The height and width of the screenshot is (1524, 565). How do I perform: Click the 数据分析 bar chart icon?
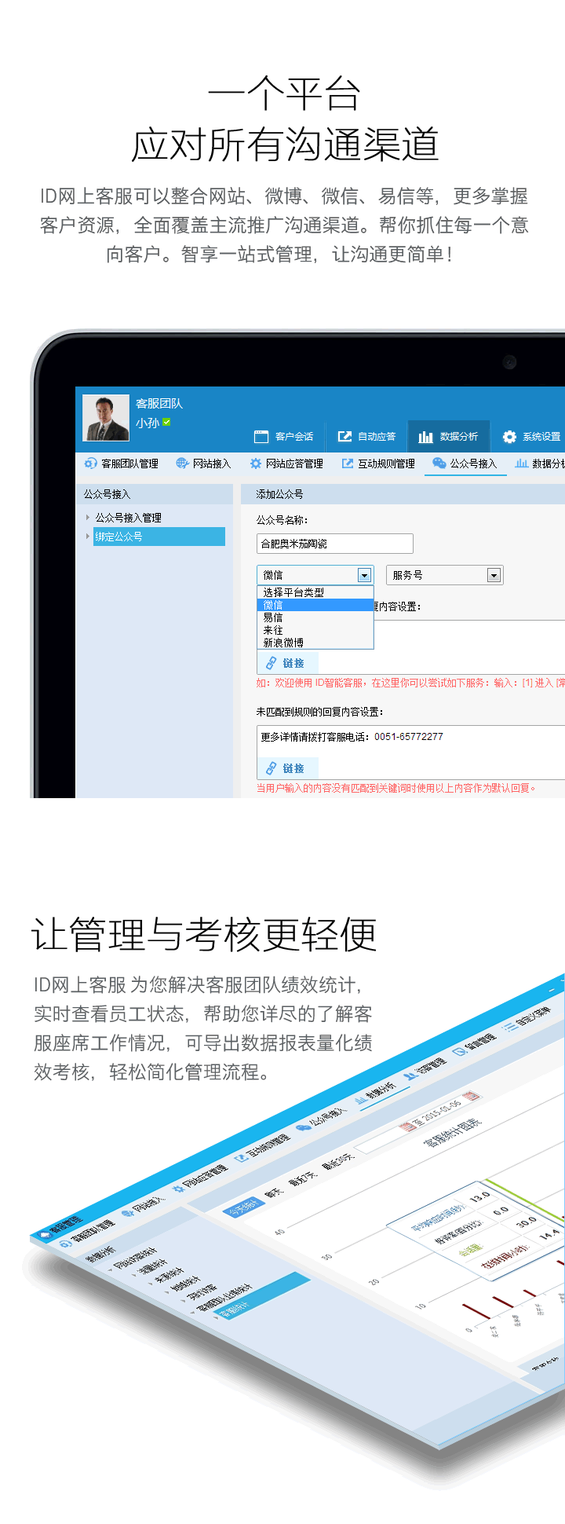[426, 437]
